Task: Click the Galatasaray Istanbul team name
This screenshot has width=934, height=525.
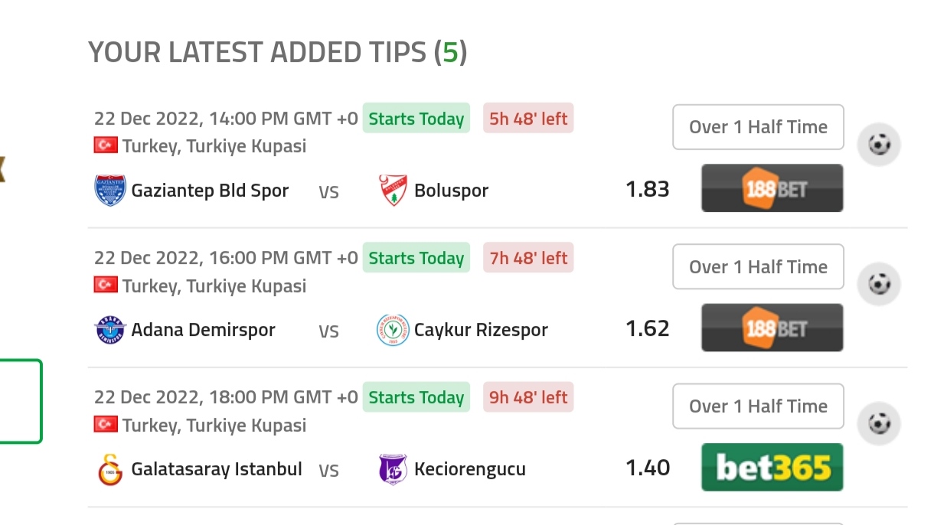Action: (x=217, y=469)
